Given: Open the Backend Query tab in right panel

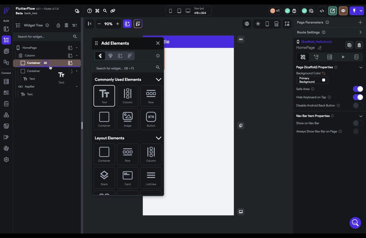Looking at the screenshot, I should click(330, 57).
